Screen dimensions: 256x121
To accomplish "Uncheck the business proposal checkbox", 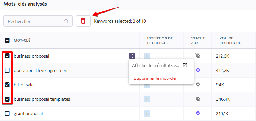I will point(7,56).
